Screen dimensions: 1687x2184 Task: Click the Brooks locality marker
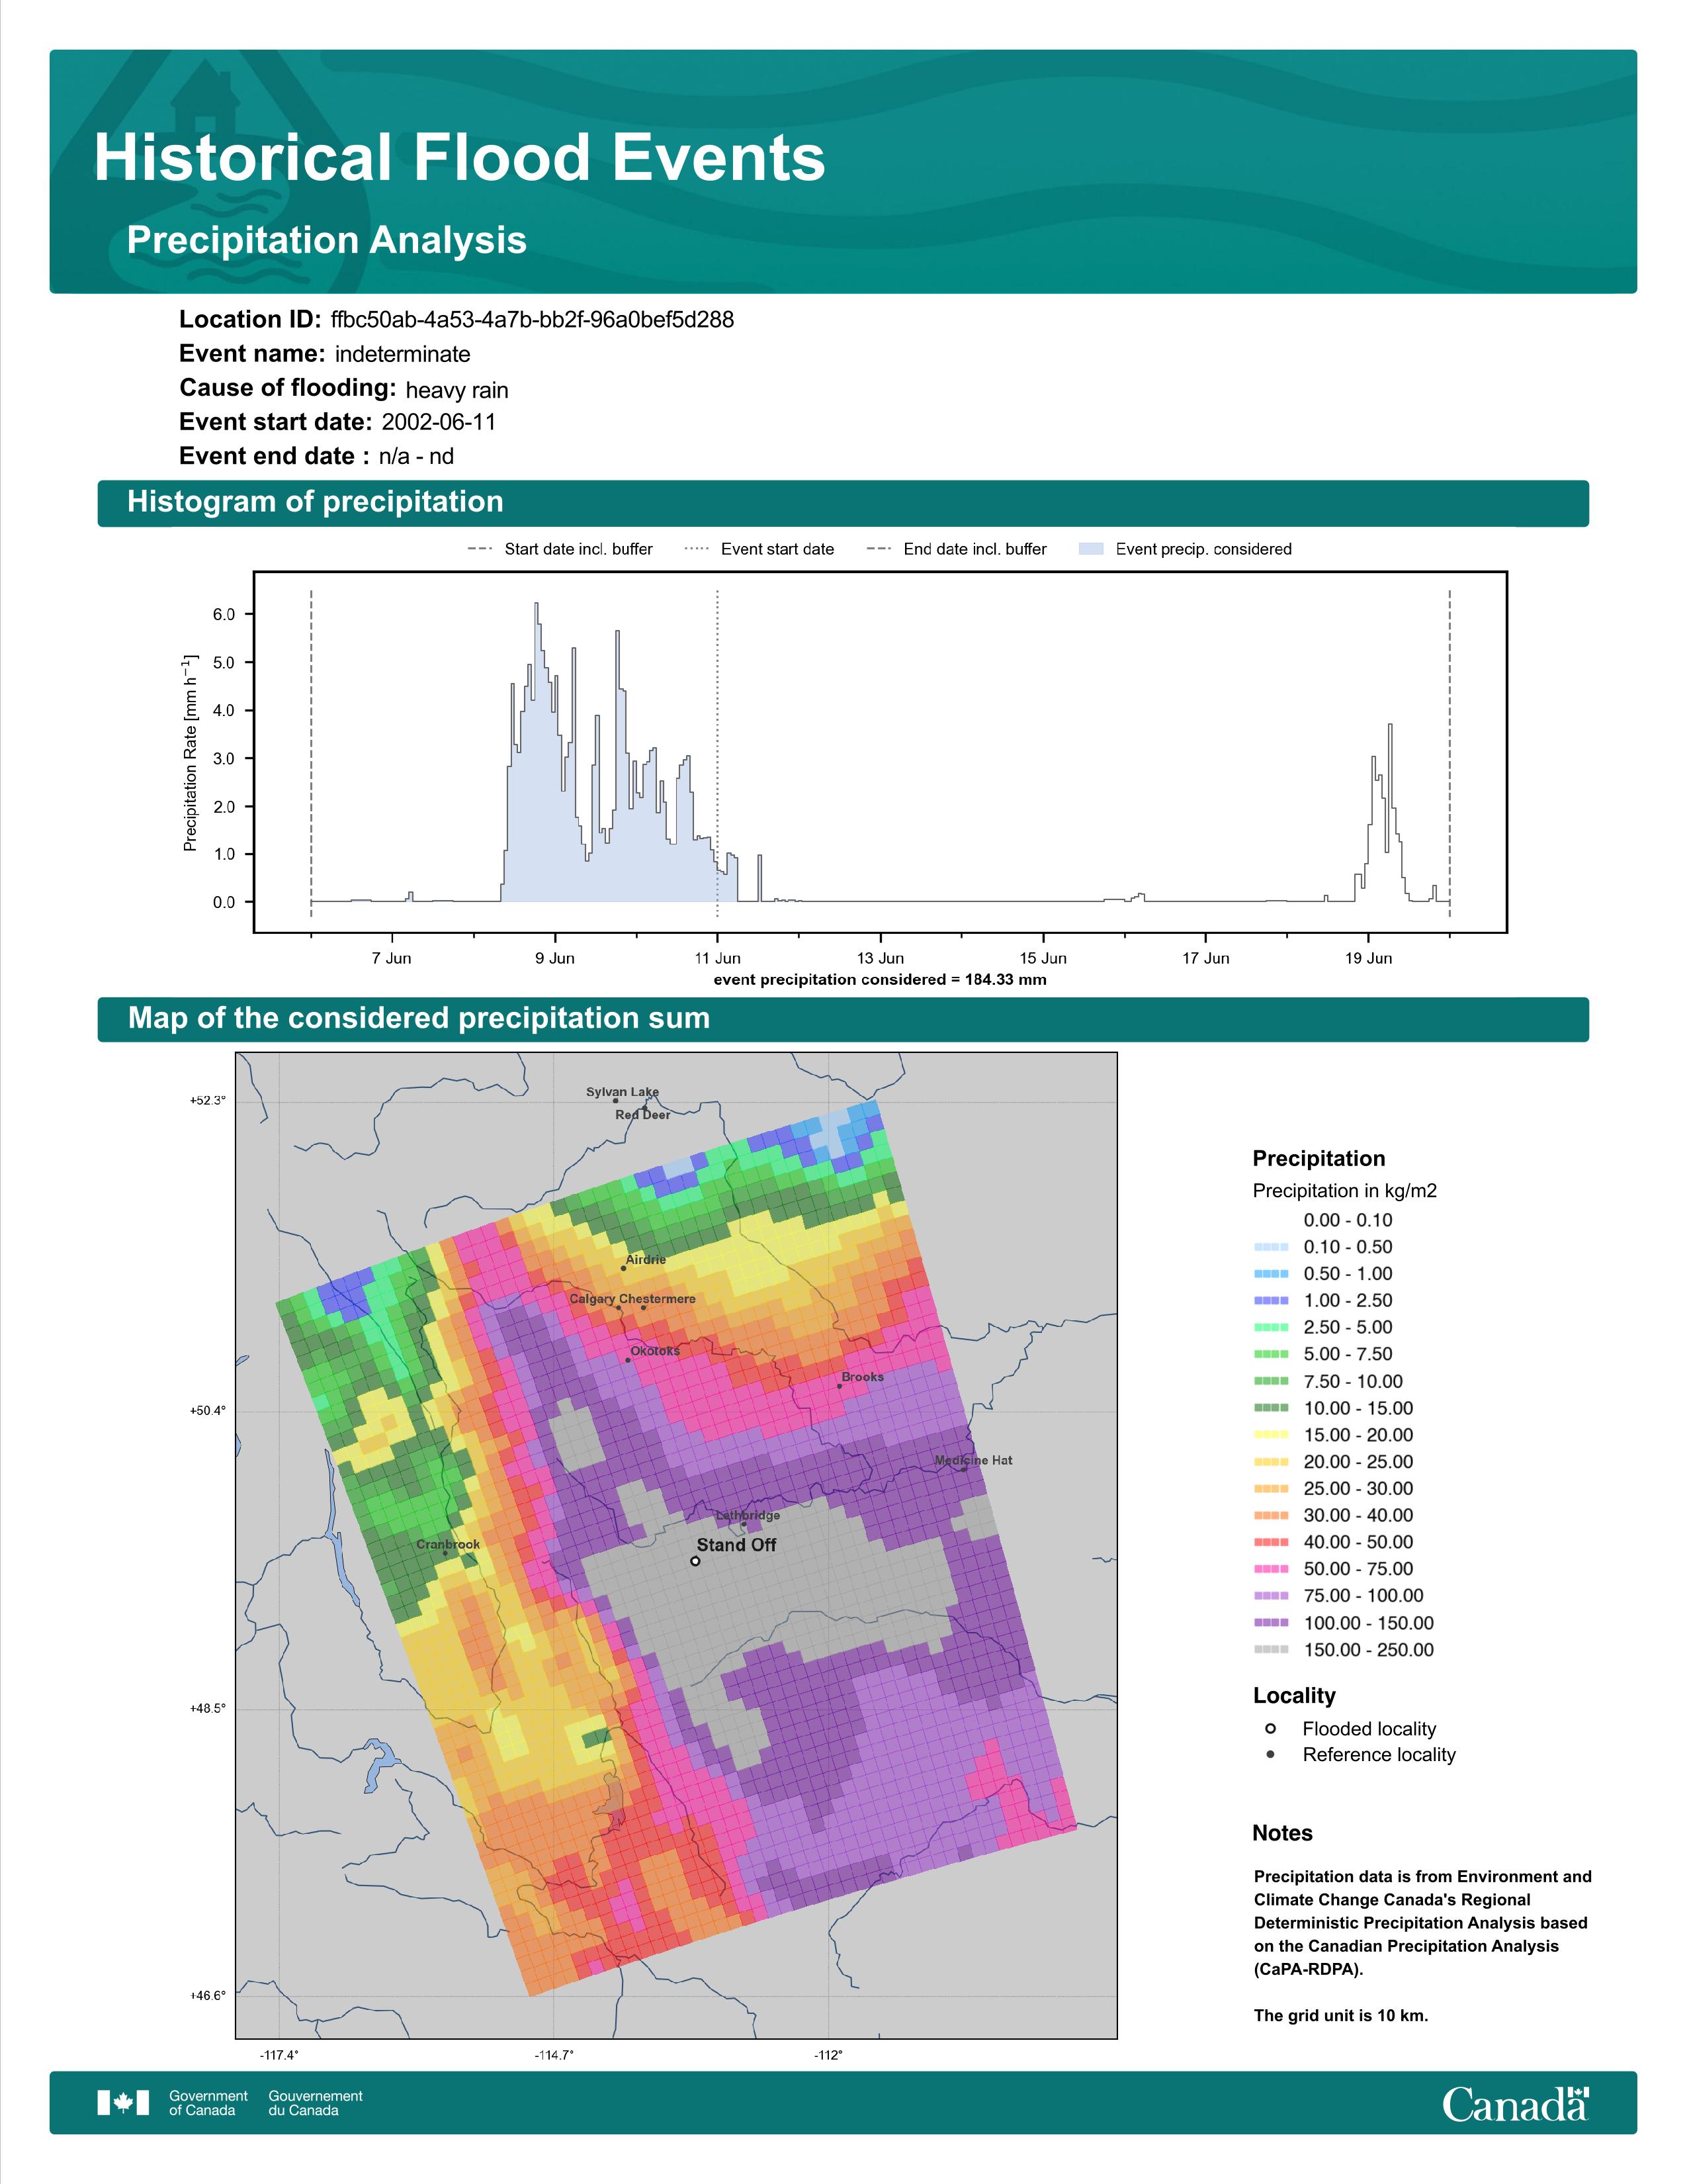tap(838, 1386)
